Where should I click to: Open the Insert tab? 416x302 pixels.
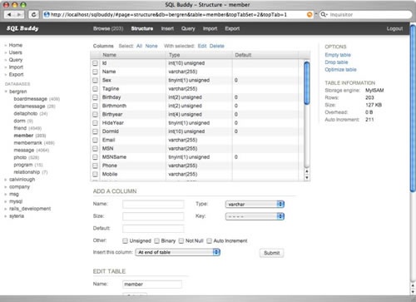point(167,28)
